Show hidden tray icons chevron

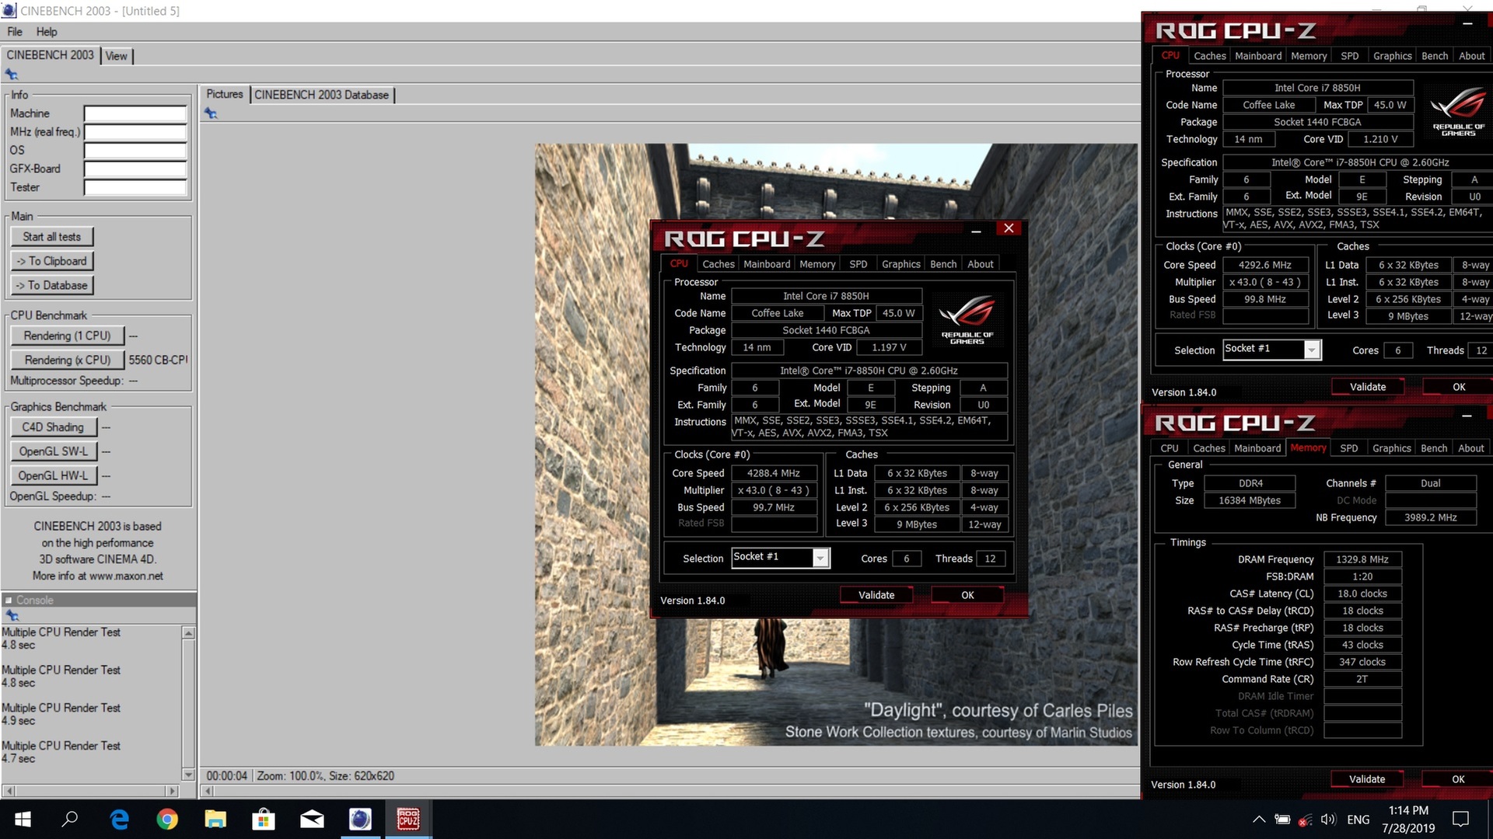tap(1258, 820)
